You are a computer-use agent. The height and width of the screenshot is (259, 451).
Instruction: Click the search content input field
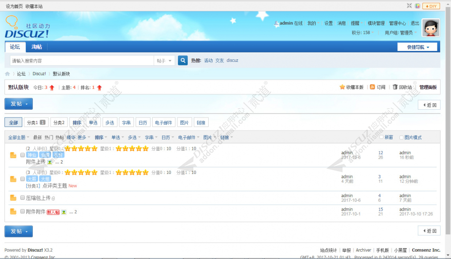[x=82, y=60]
